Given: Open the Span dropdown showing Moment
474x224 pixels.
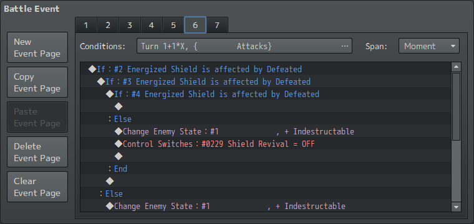Looking at the screenshot, I should 429,46.
